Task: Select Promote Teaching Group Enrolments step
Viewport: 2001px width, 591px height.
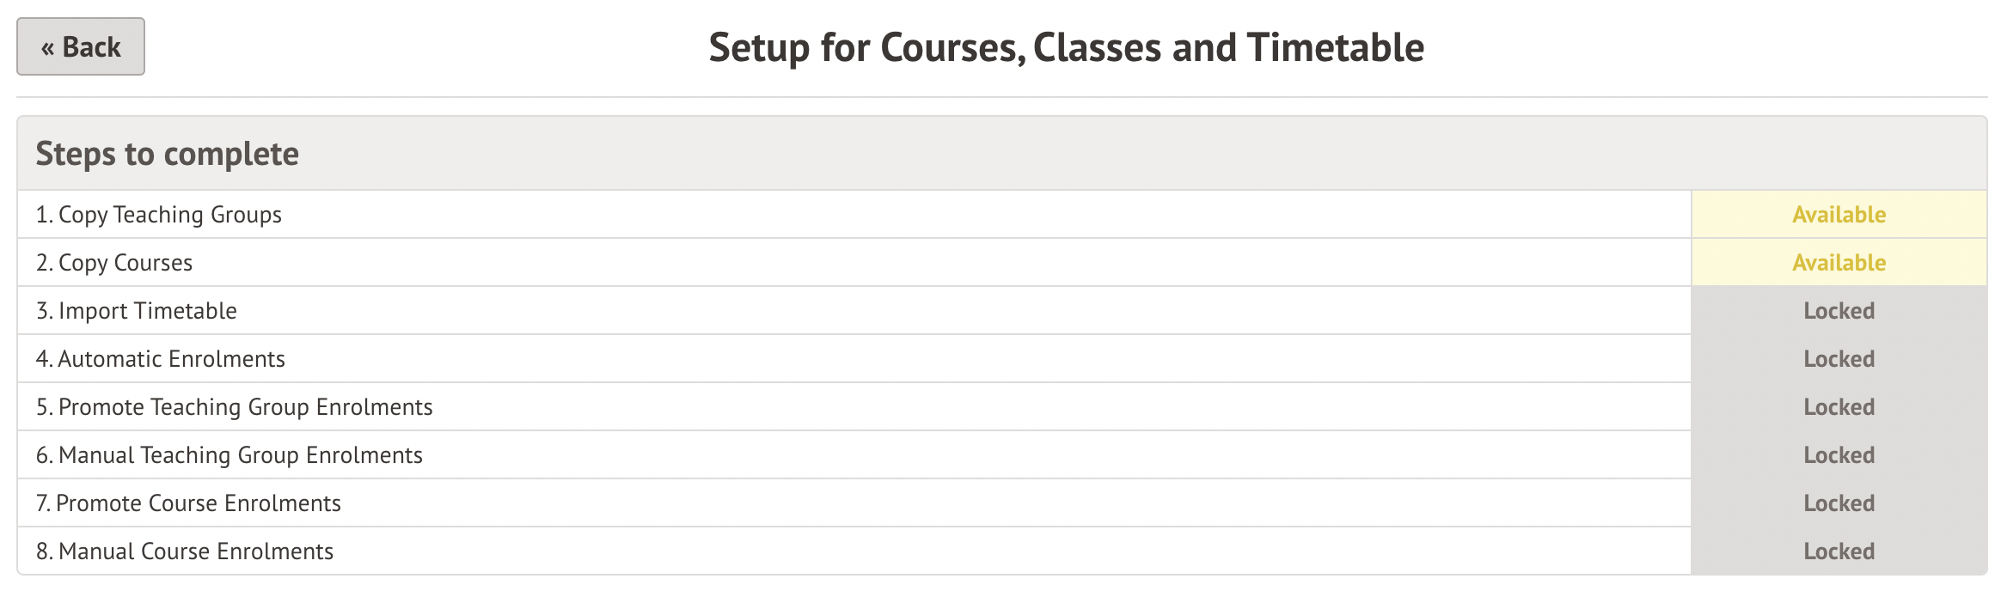Action: click(235, 407)
